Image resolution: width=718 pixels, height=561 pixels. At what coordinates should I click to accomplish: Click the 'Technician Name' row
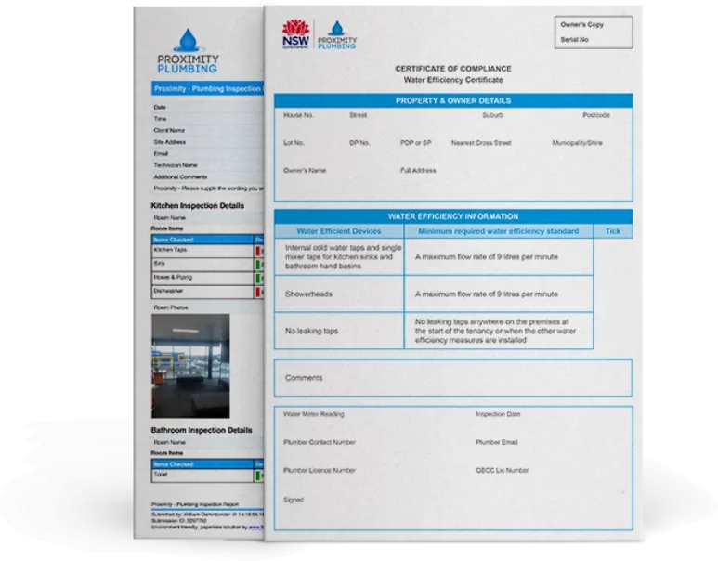(x=208, y=165)
